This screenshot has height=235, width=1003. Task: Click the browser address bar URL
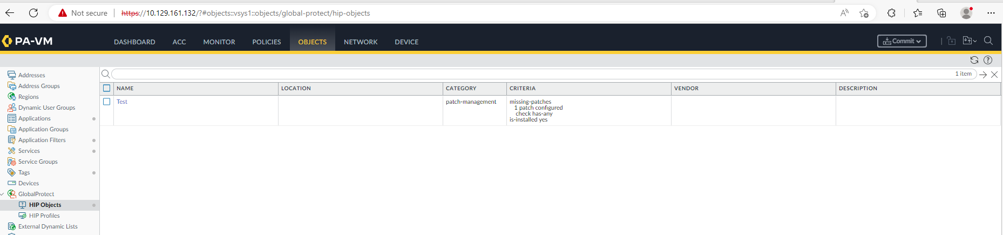click(x=246, y=13)
